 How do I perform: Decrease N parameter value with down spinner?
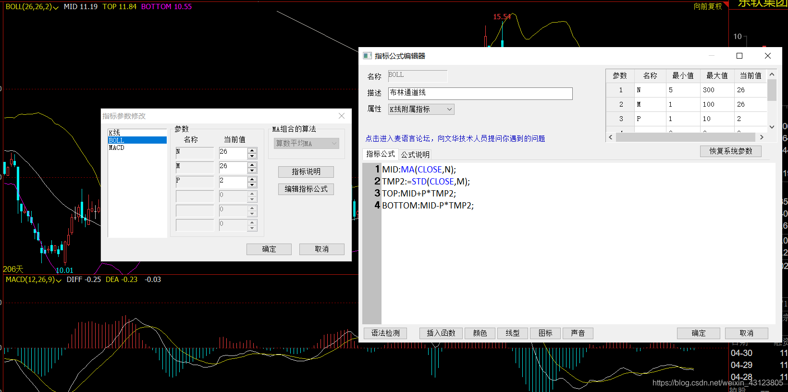pos(252,156)
